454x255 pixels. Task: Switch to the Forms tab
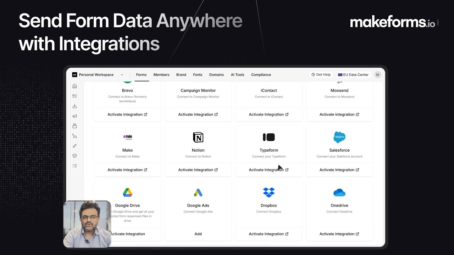(141, 75)
